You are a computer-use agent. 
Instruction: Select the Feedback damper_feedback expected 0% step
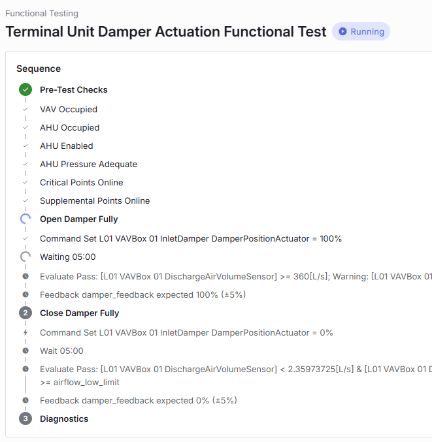coord(139,400)
